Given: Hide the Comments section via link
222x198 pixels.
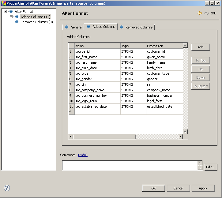Looking at the screenshot, I should point(83,155).
